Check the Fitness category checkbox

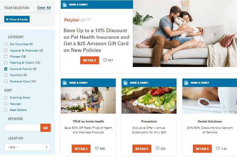(6, 57)
